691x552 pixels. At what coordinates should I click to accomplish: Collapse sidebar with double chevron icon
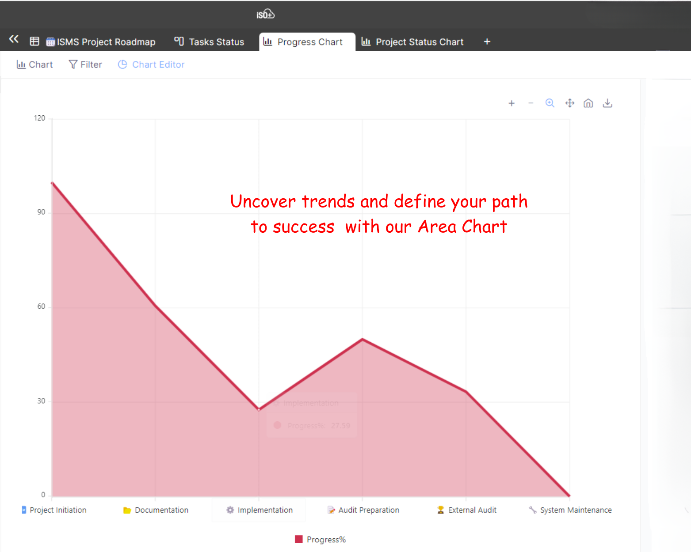pos(14,39)
